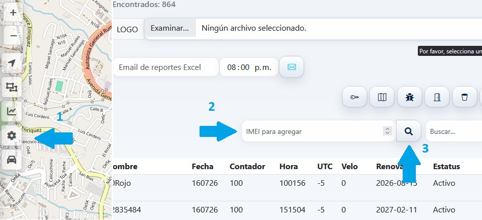482x220 pixels.
Task: Click Fecha 160726 in the 2835484 row
Action: pyautogui.click(x=205, y=210)
